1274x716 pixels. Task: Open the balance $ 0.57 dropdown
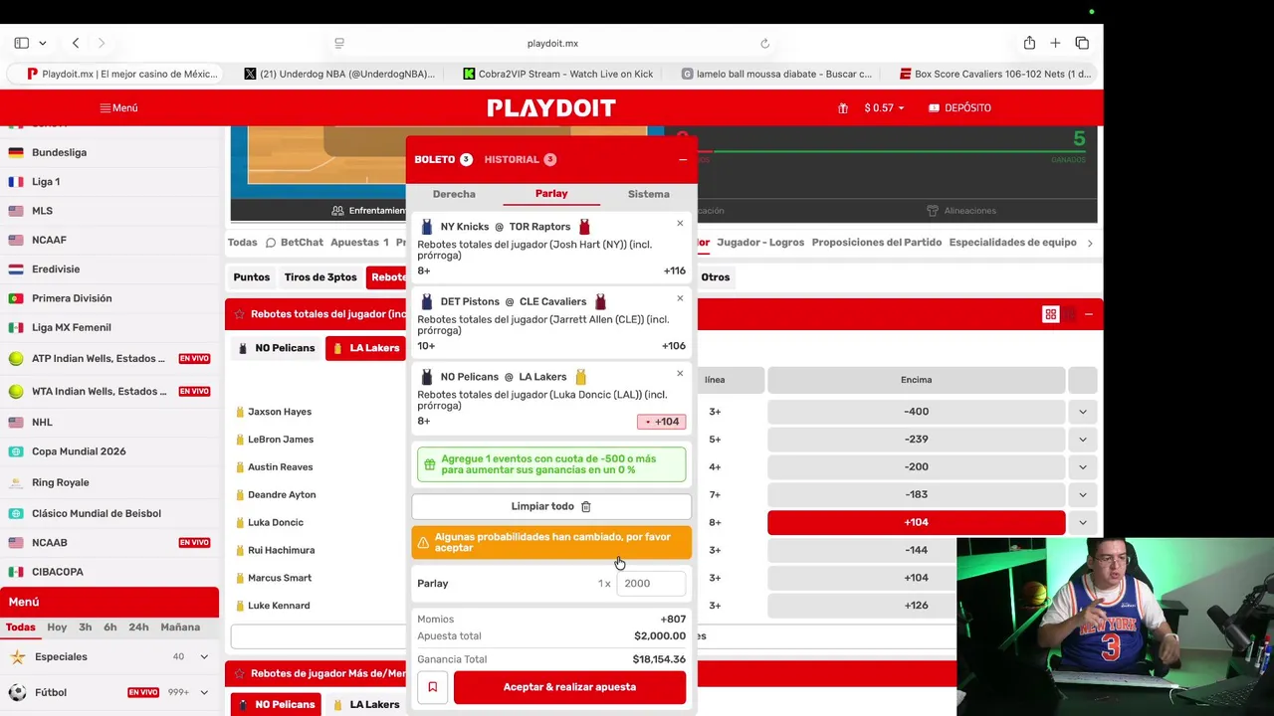point(884,107)
